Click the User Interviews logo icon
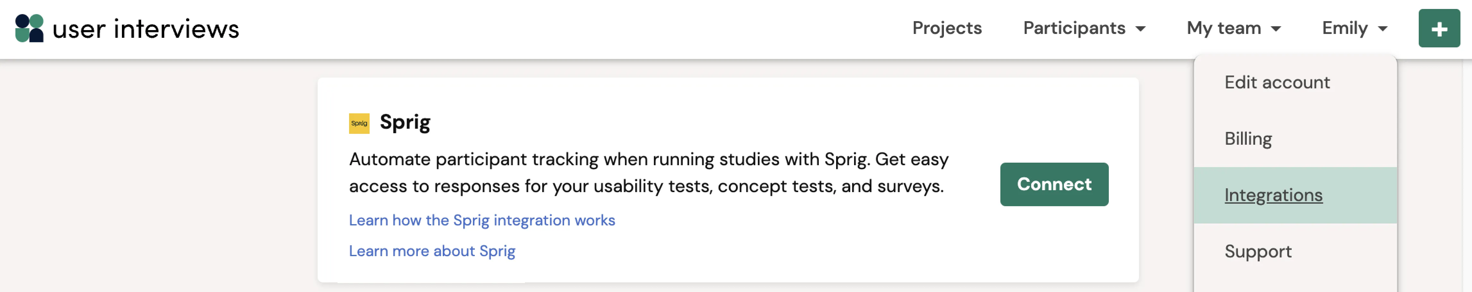The image size is (1472, 292). point(29,28)
